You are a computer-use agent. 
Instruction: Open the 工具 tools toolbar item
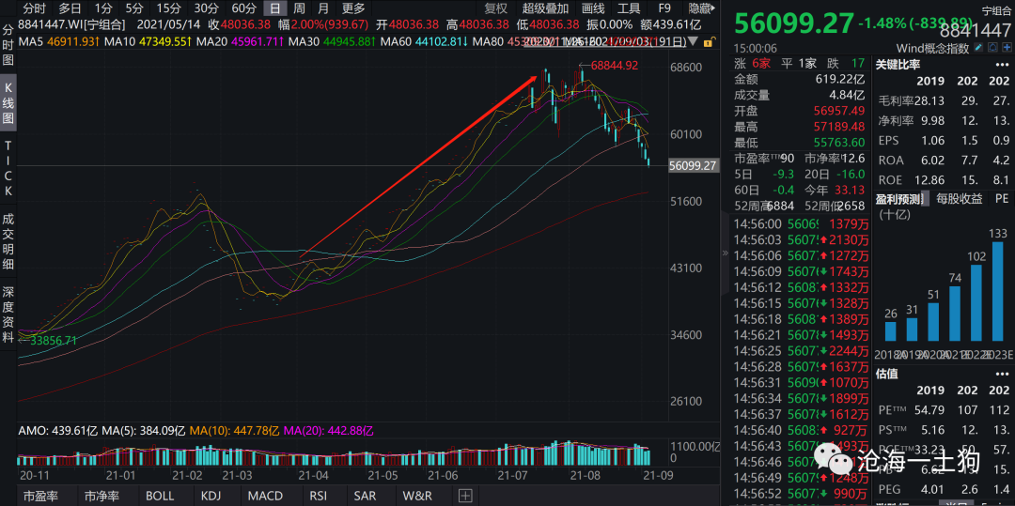click(x=629, y=8)
